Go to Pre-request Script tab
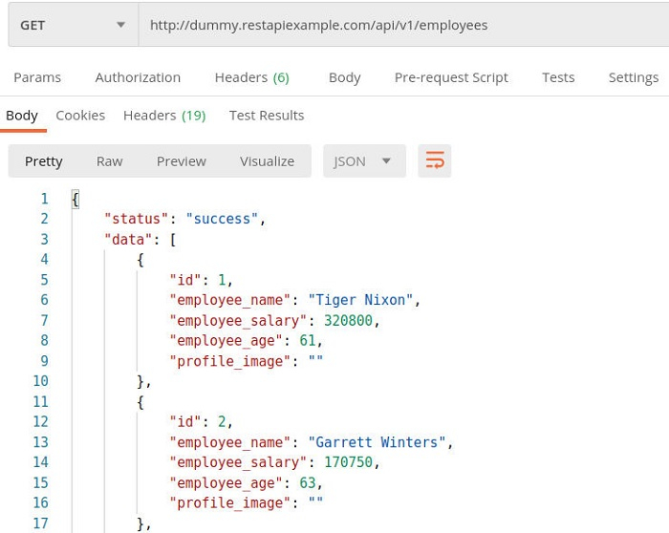The image size is (669, 533). pos(451,77)
